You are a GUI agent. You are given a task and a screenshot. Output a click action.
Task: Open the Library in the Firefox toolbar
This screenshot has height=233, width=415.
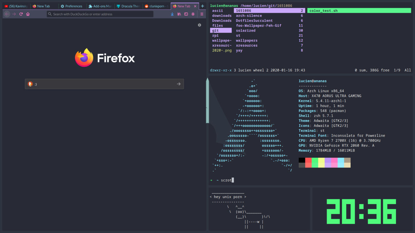pyautogui.click(x=179, y=14)
